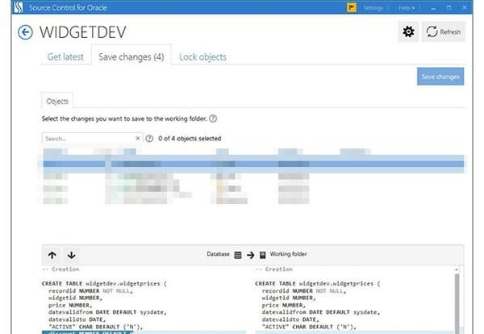Click the 'Working folder' label
Viewport: 484px width, 334px height.
288,254
